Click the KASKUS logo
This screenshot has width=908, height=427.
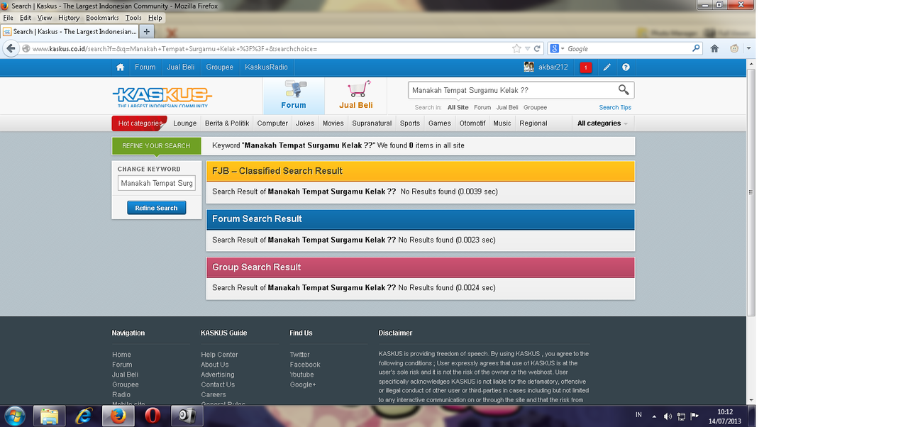point(162,96)
